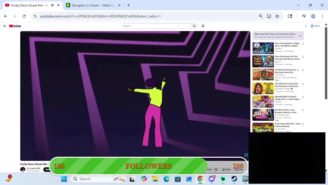Open Steam from the taskbar
The image size is (328, 185).
click(234, 179)
